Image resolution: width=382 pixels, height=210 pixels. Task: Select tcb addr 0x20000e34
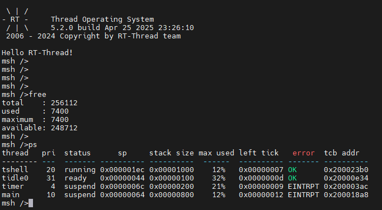(x=346, y=178)
